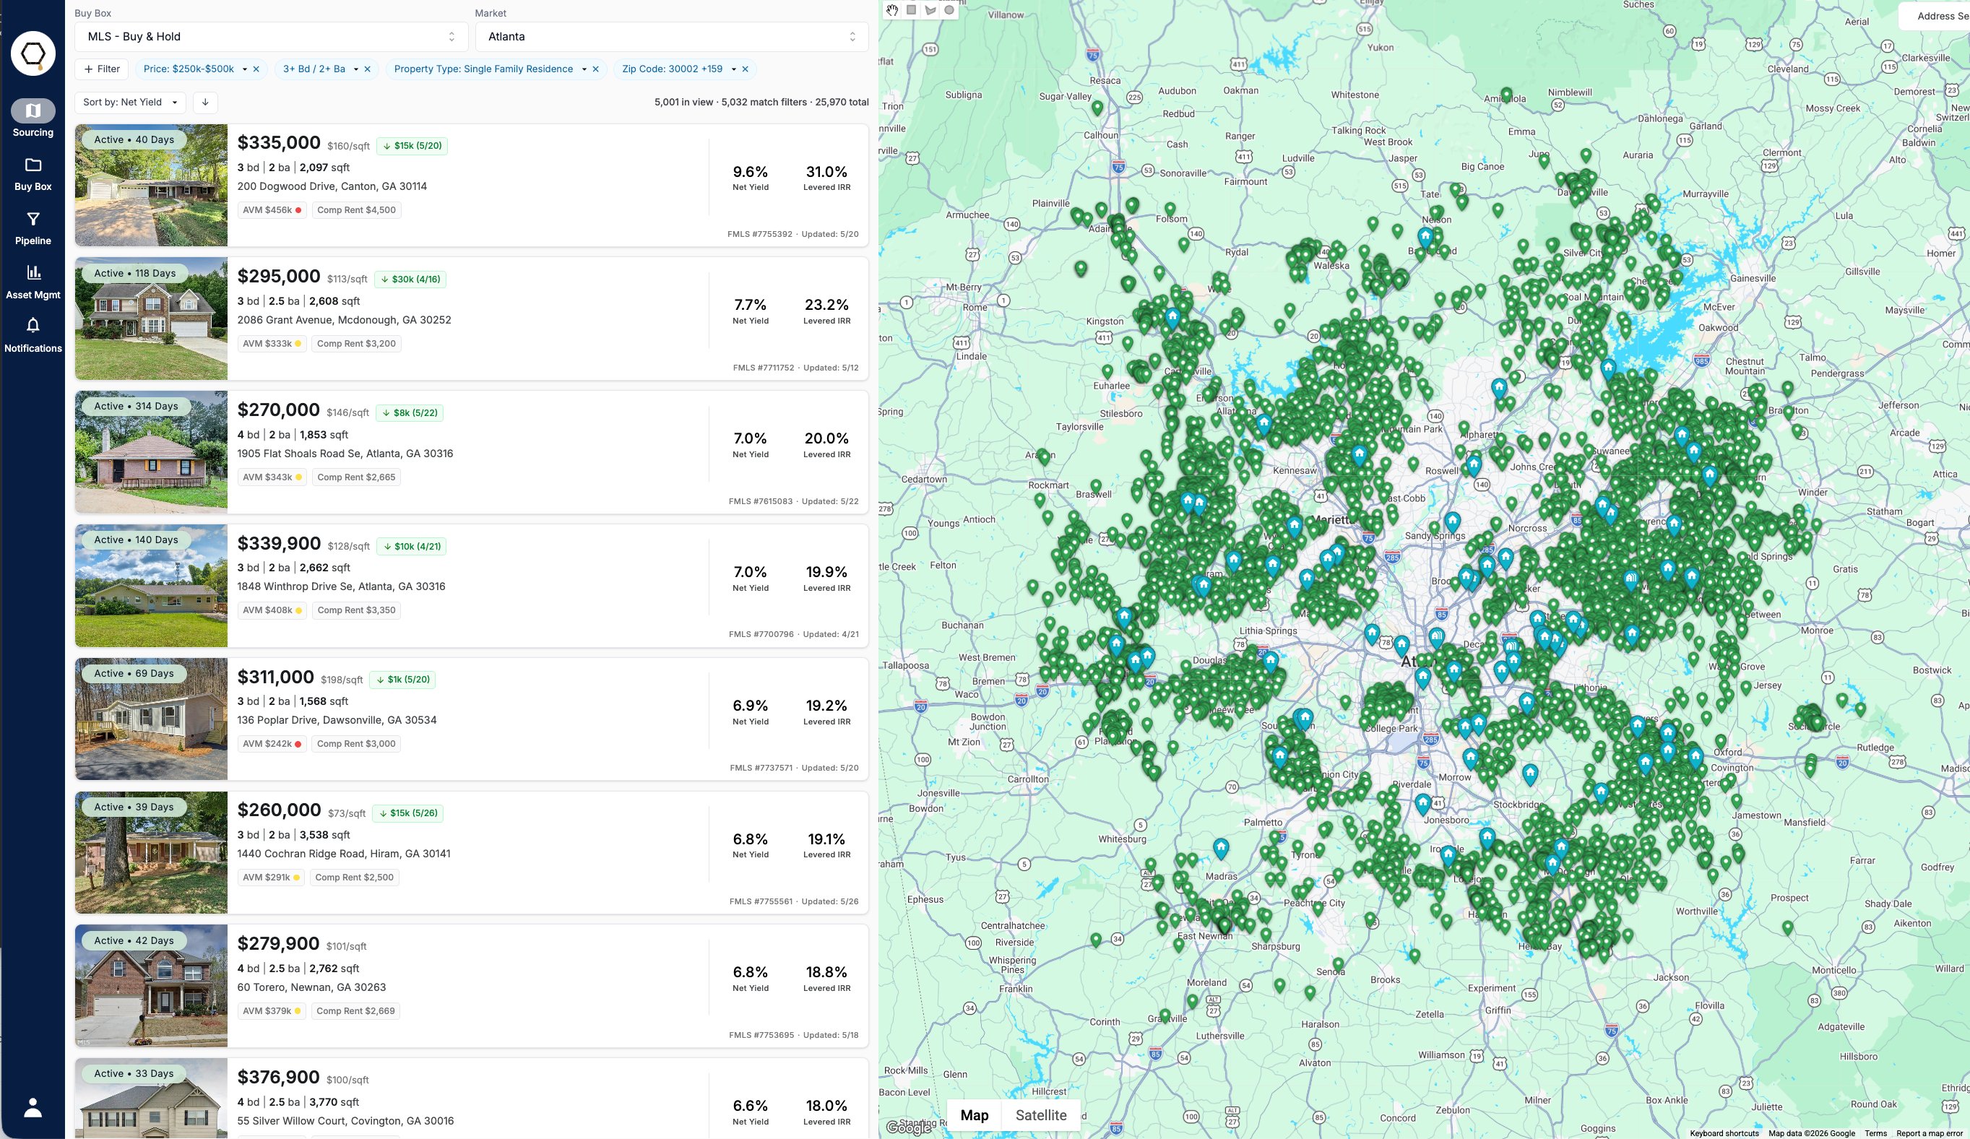Add a new filter

point(102,69)
